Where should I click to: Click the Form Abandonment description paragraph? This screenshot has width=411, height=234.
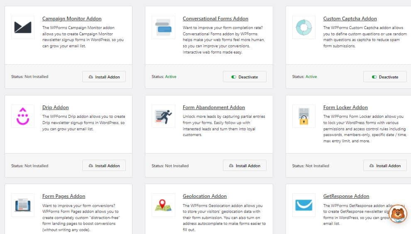(224, 126)
